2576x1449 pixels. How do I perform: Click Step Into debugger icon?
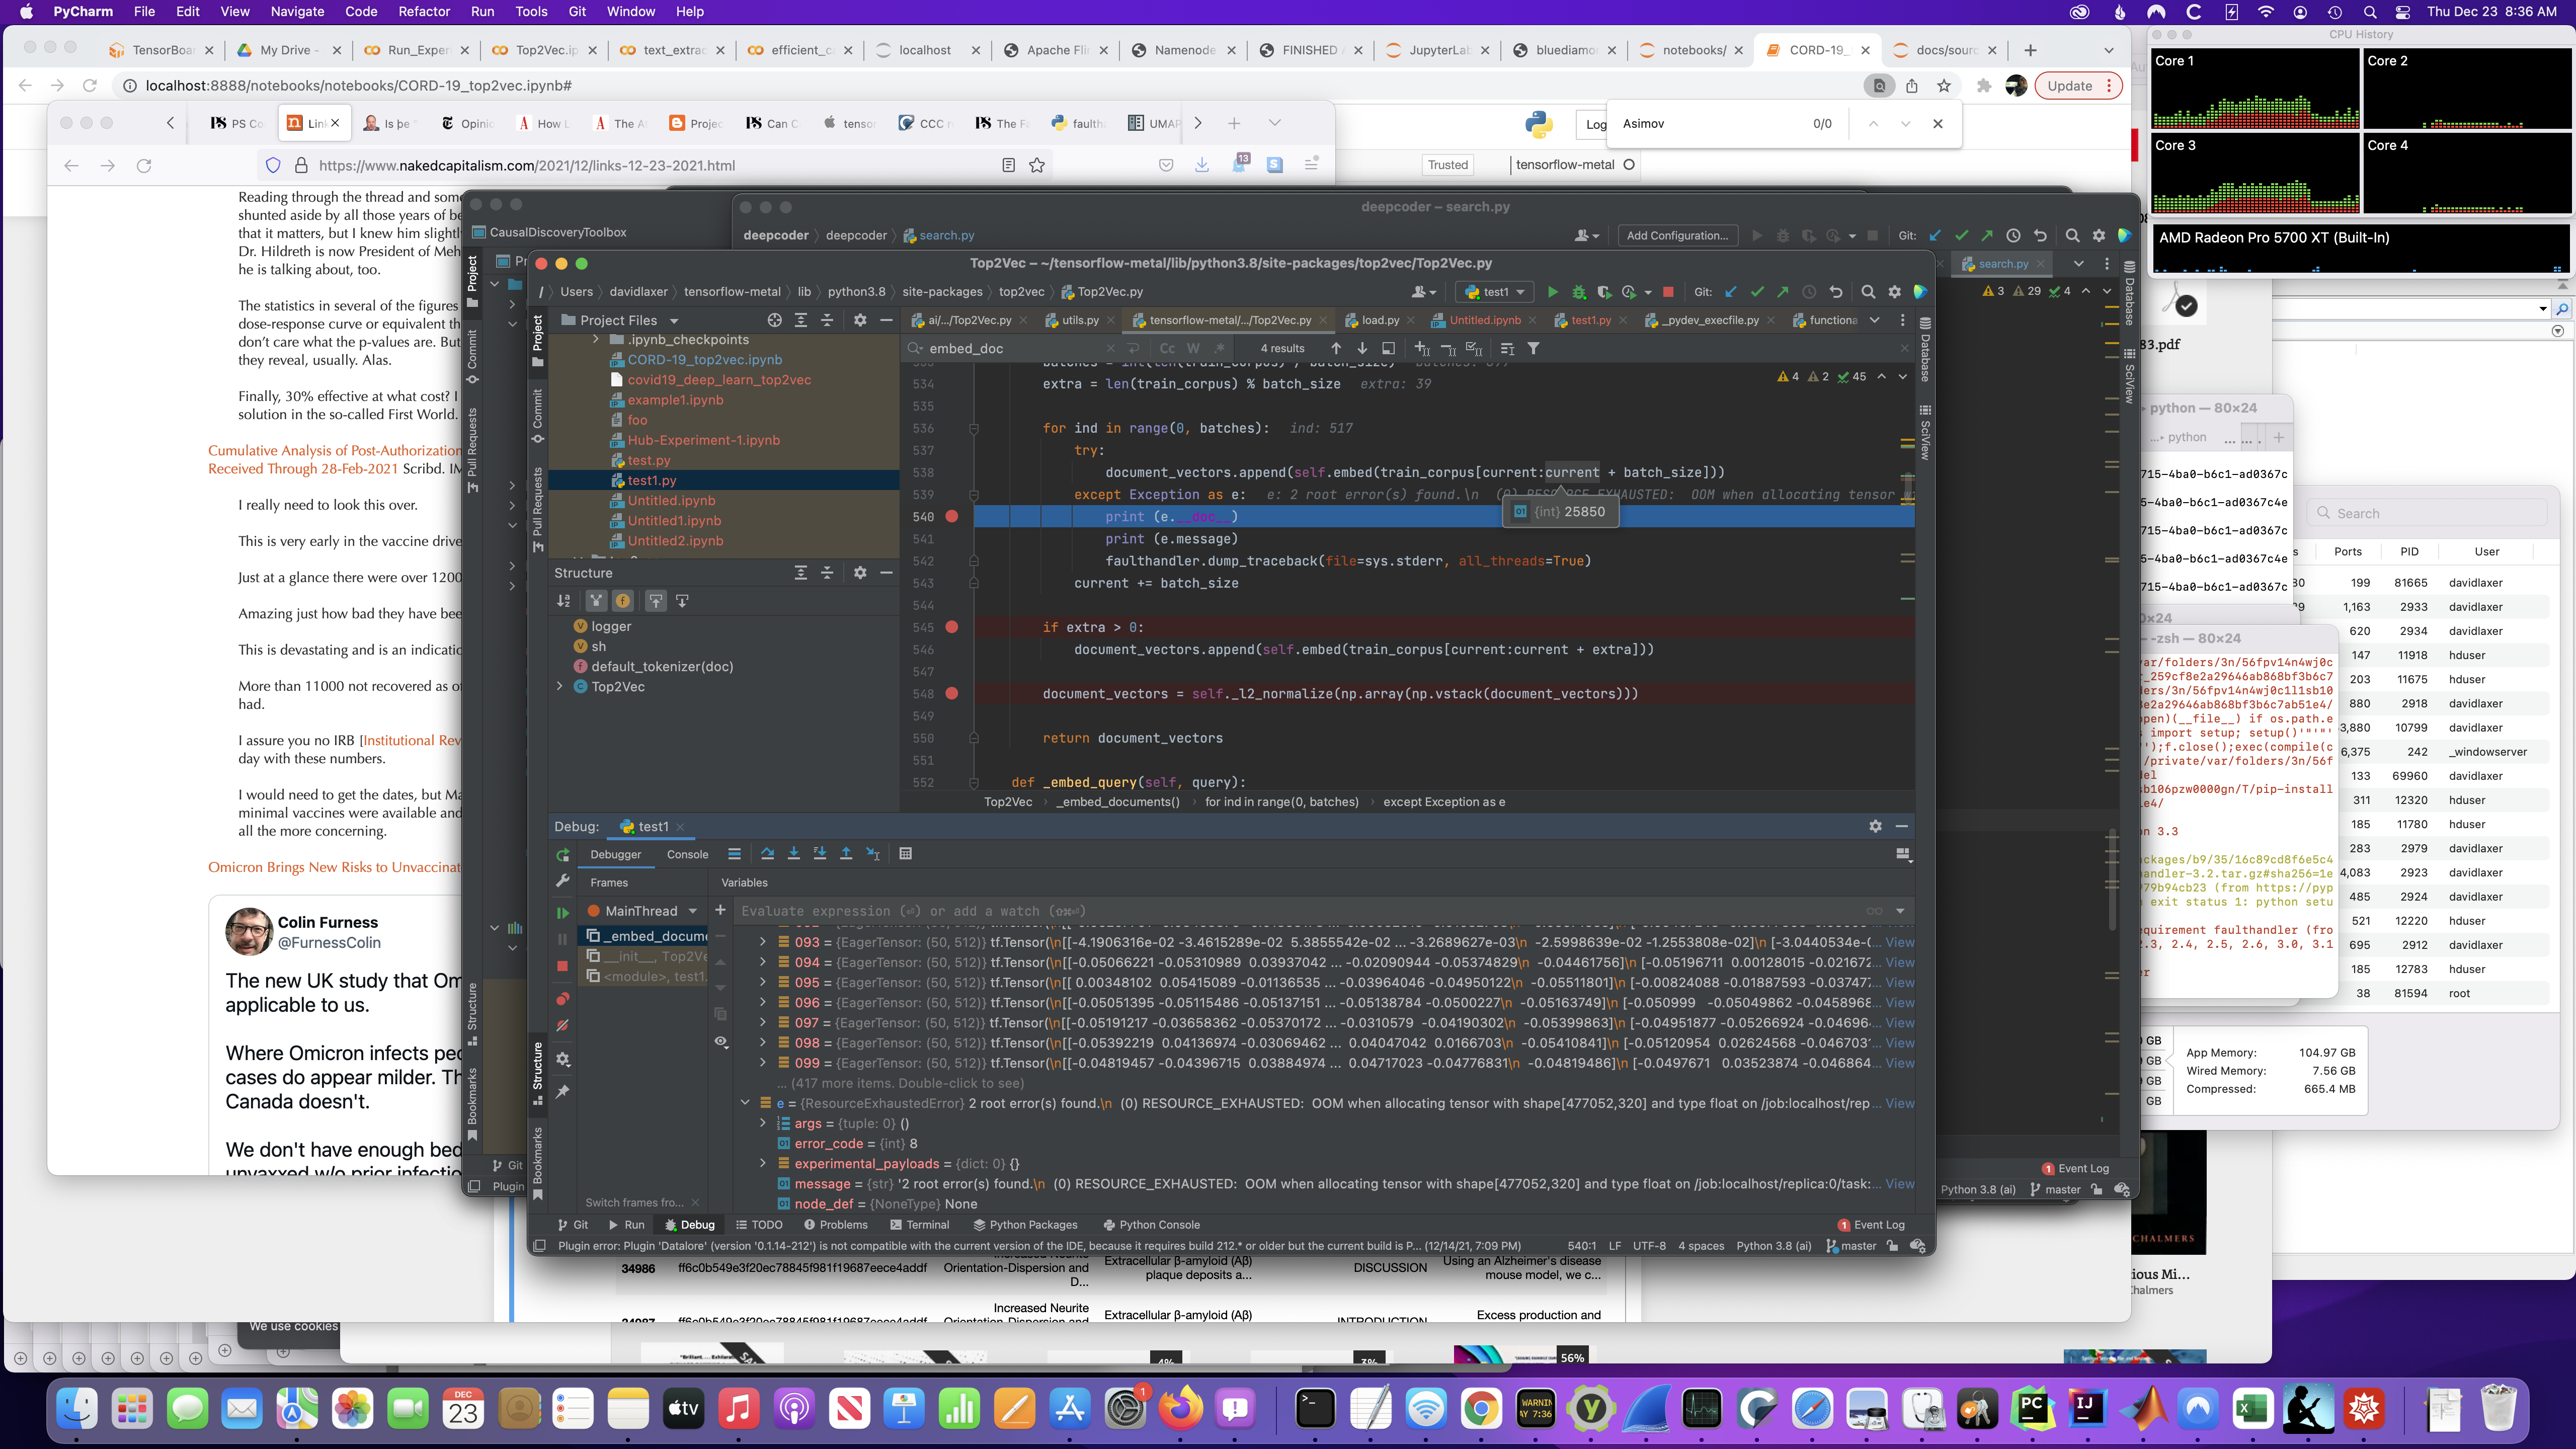[x=793, y=854]
